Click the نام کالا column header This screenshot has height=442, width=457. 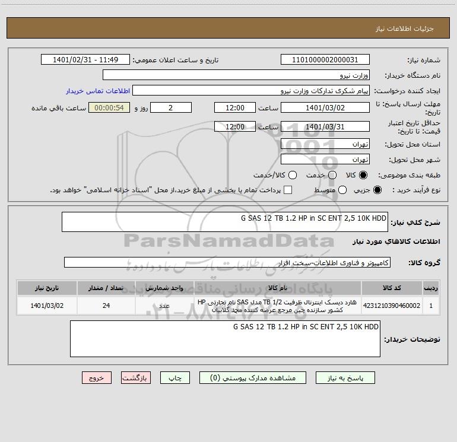tap(278, 288)
